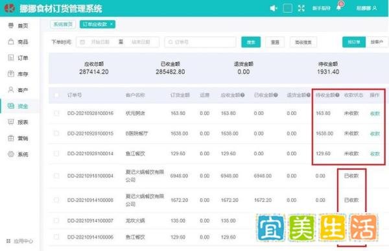Select the 资金 sidebar icon
Viewport: 389px width, 251px height.
11,106
